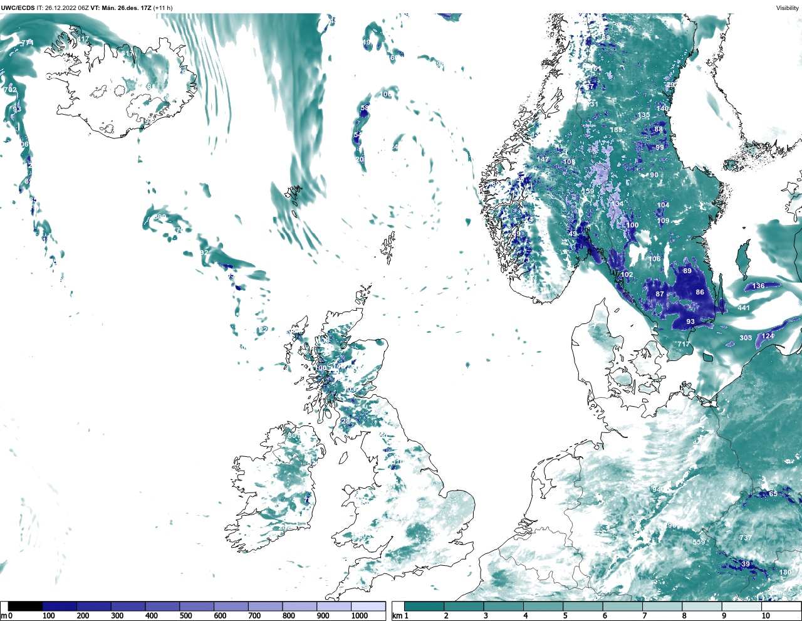Click the map value '104'

coord(664,205)
